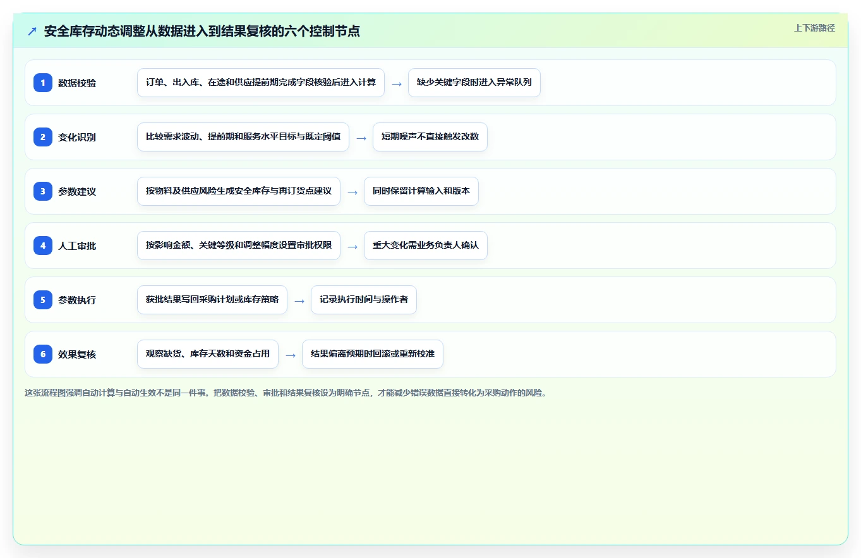Click the 上下游路径 label in the header

(814, 28)
